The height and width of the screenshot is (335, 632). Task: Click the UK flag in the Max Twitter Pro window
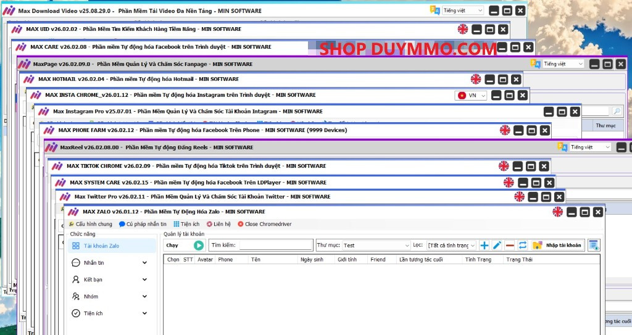519,197
